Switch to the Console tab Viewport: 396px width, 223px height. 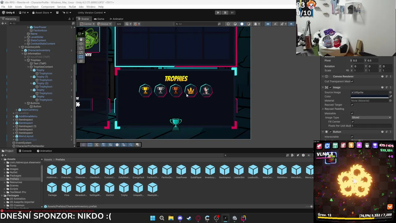[25, 151]
